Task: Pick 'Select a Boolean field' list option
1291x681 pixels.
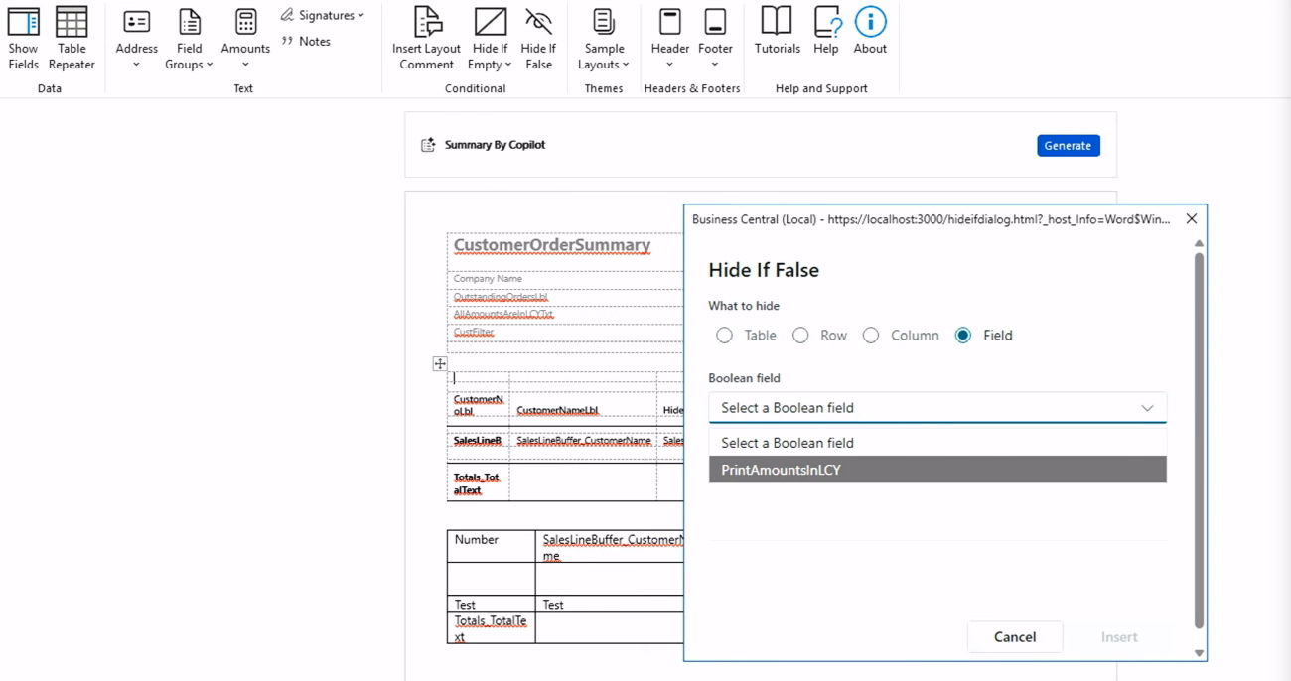Action: (x=937, y=443)
